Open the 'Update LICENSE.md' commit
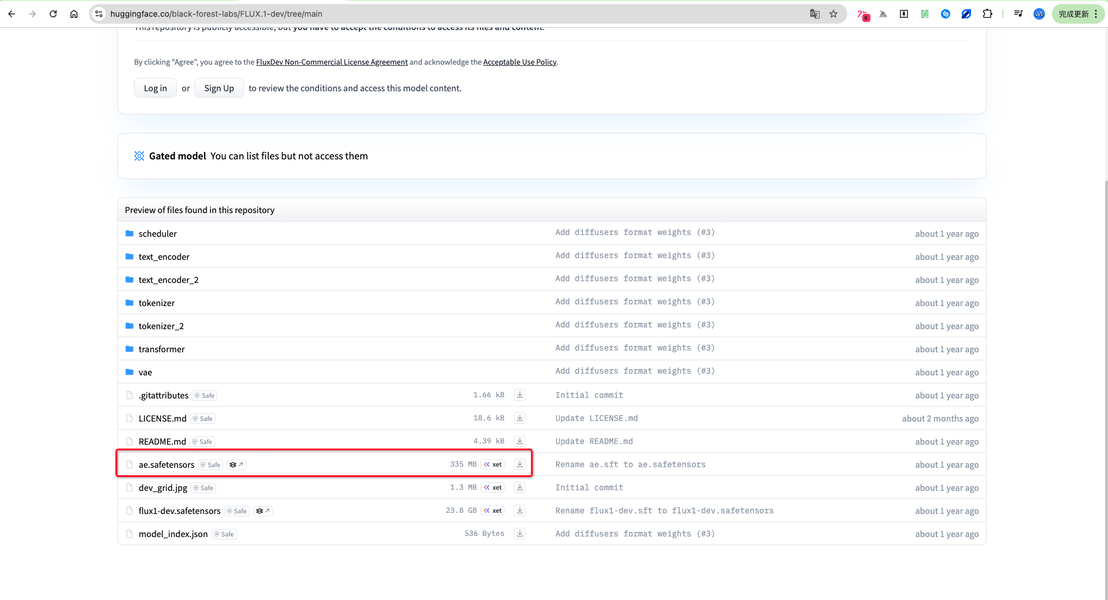 [x=596, y=418]
